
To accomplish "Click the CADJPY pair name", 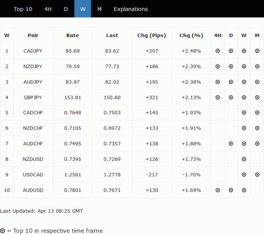I will pyautogui.click(x=33, y=51).
